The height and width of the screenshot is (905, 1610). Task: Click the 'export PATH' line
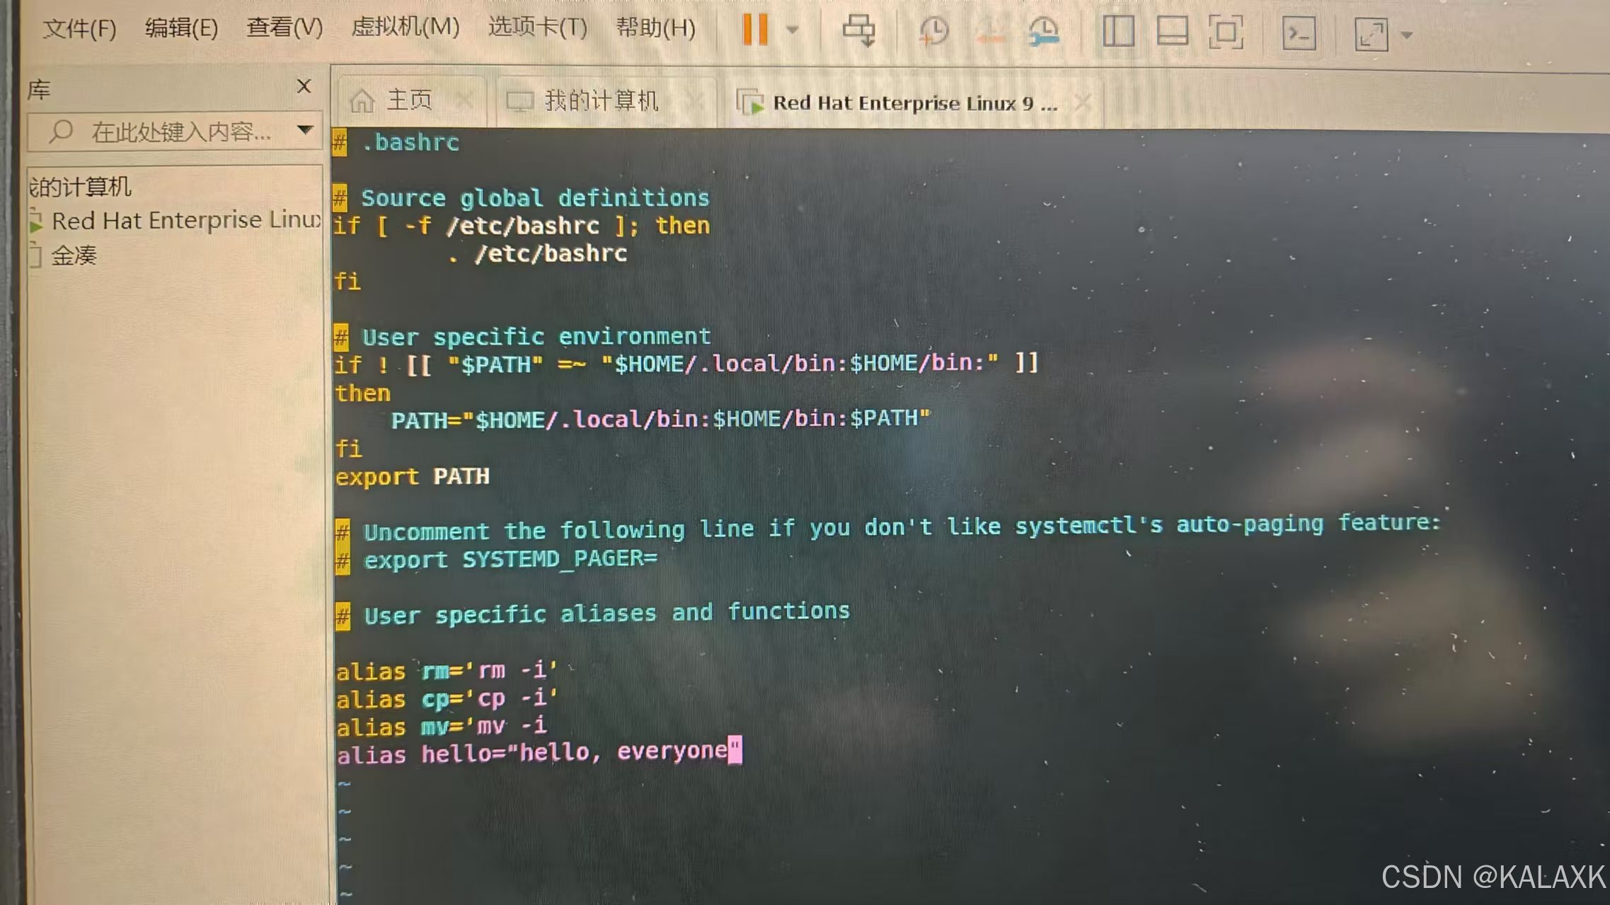click(412, 476)
